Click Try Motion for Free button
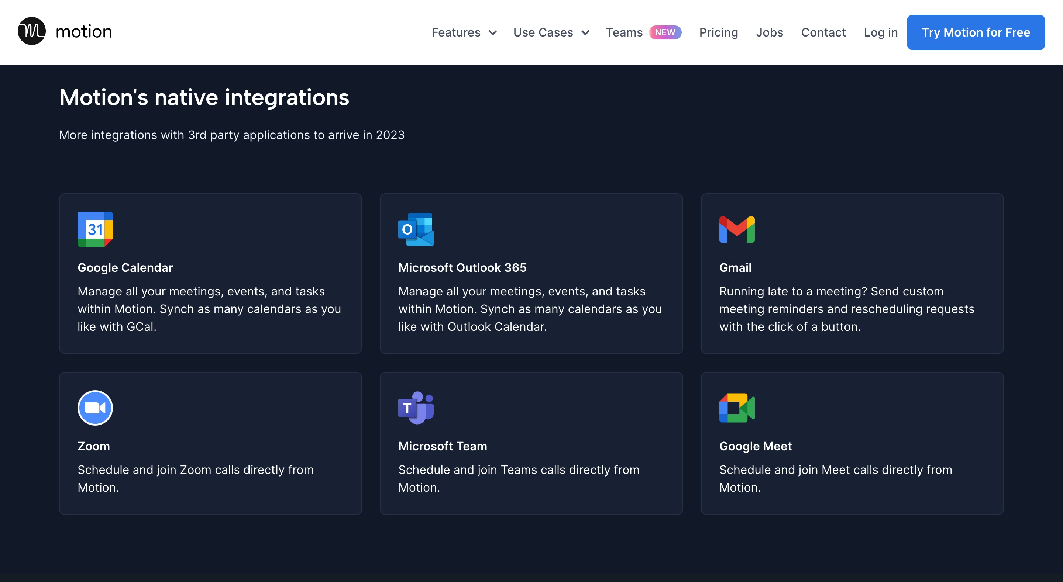The width and height of the screenshot is (1063, 582). 976,32
